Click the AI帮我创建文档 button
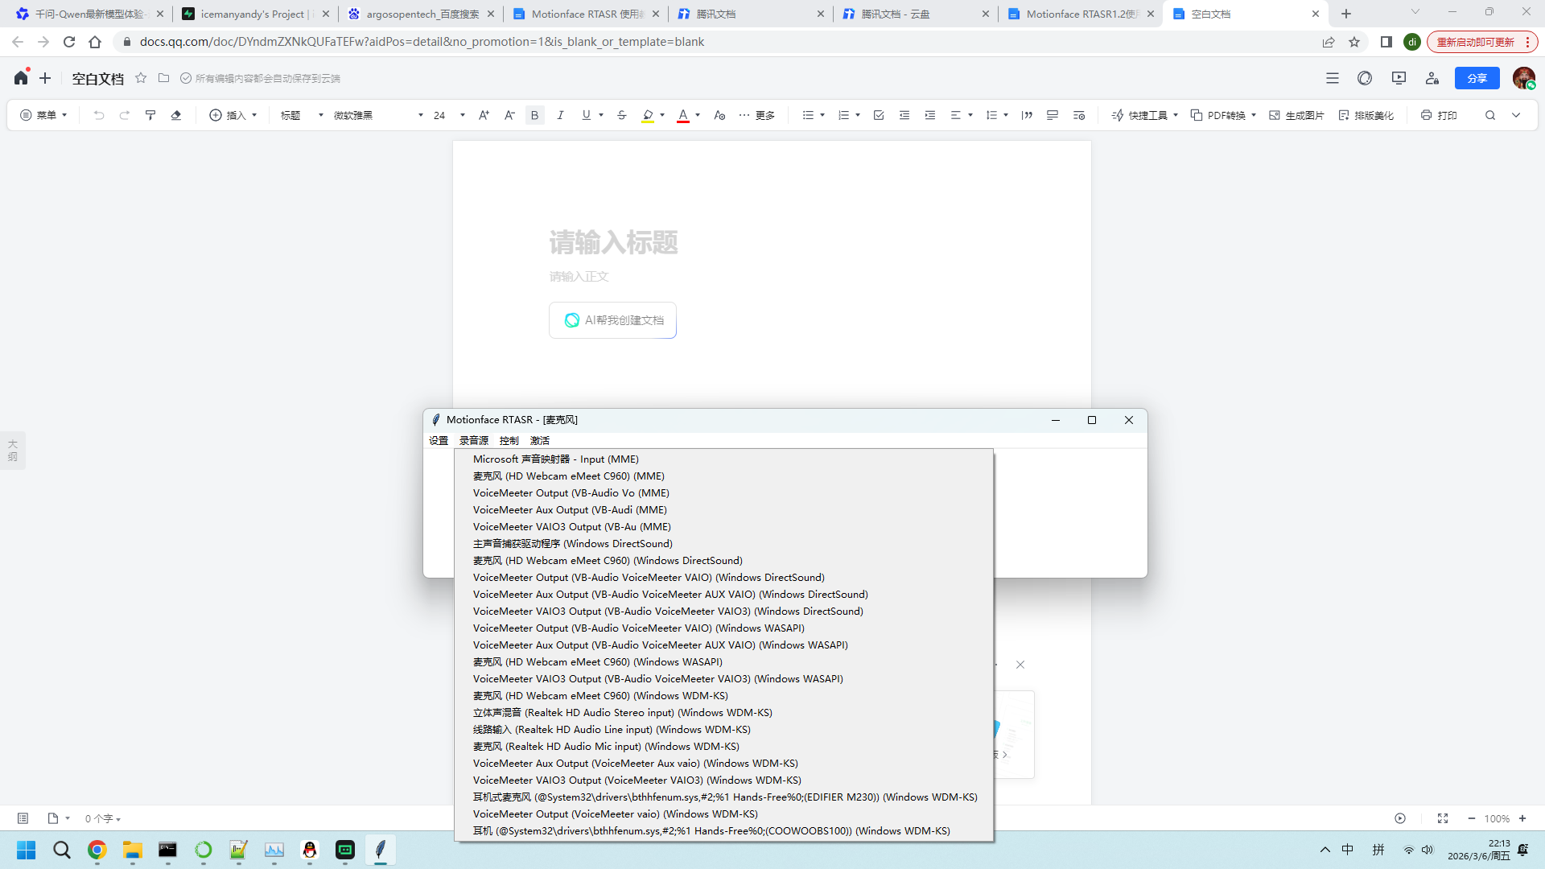1545x869 pixels. [x=612, y=320]
